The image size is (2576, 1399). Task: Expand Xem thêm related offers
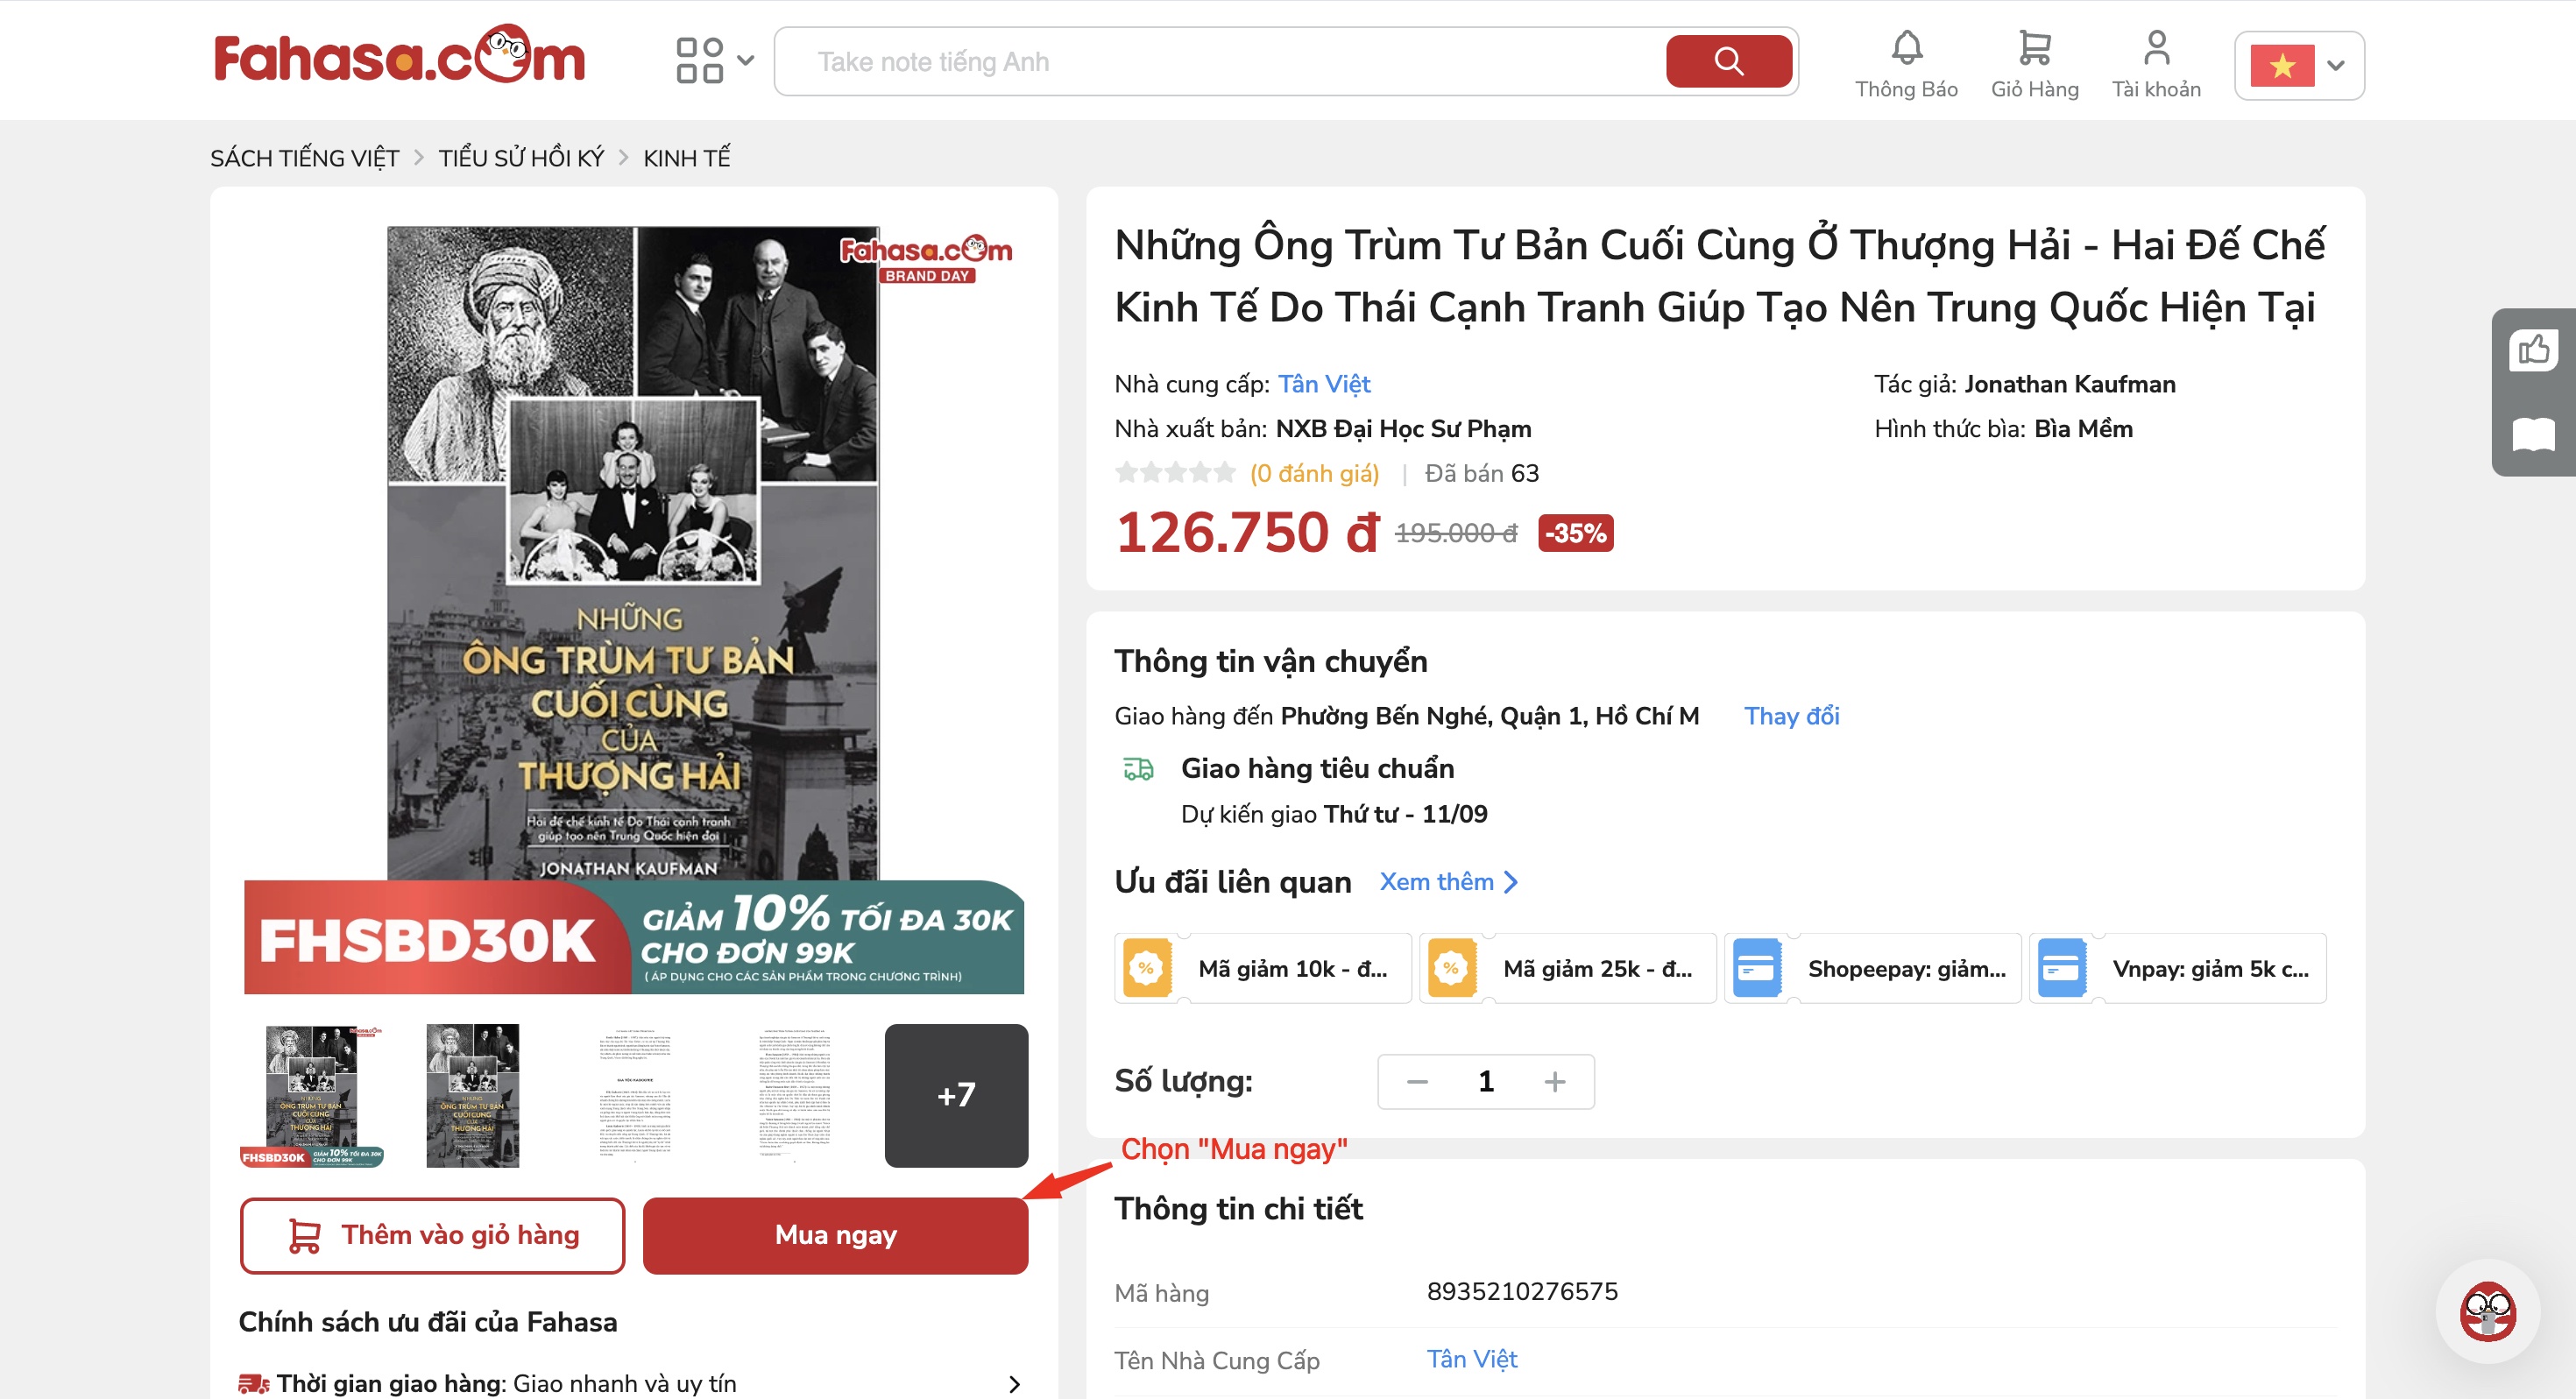click(1448, 882)
